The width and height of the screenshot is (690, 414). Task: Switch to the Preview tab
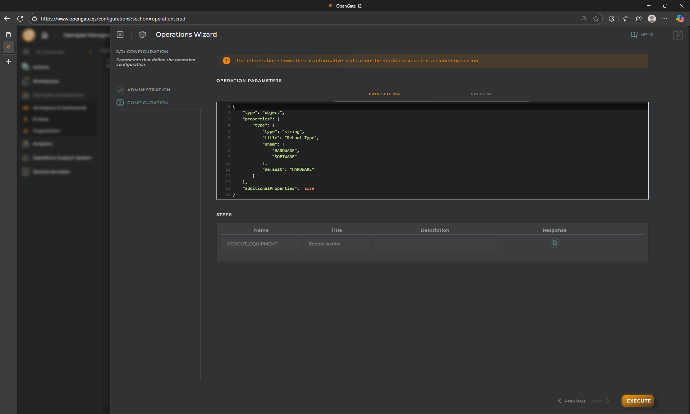pyautogui.click(x=480, y=94)
